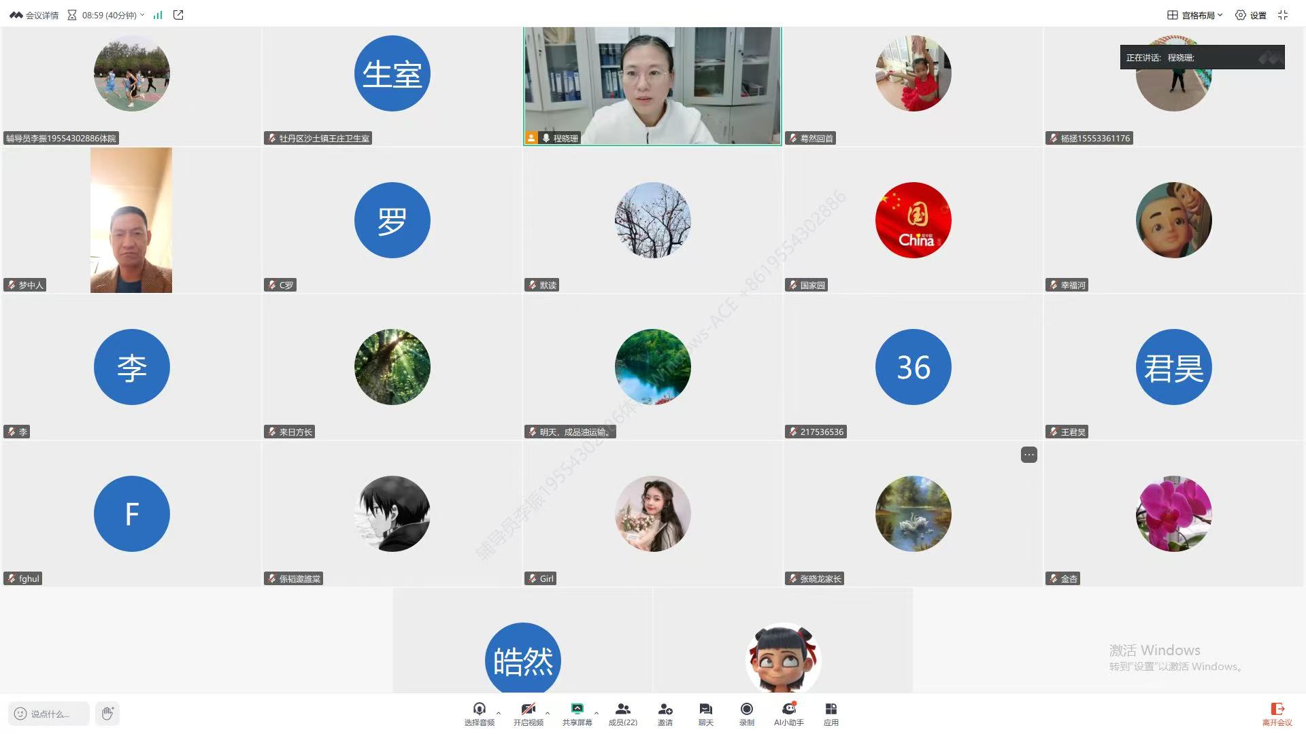Click 选择音频 to connect audio
Image resolution: width=1306 pixels, height=734 pixels.
[479, 714]
